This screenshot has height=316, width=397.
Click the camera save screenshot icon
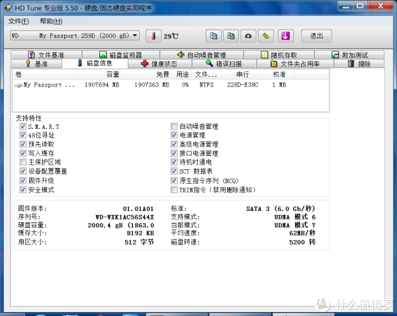[248, 36]
